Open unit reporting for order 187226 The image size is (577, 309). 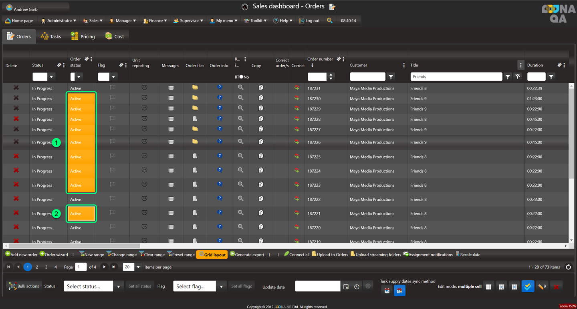(145, 142)
